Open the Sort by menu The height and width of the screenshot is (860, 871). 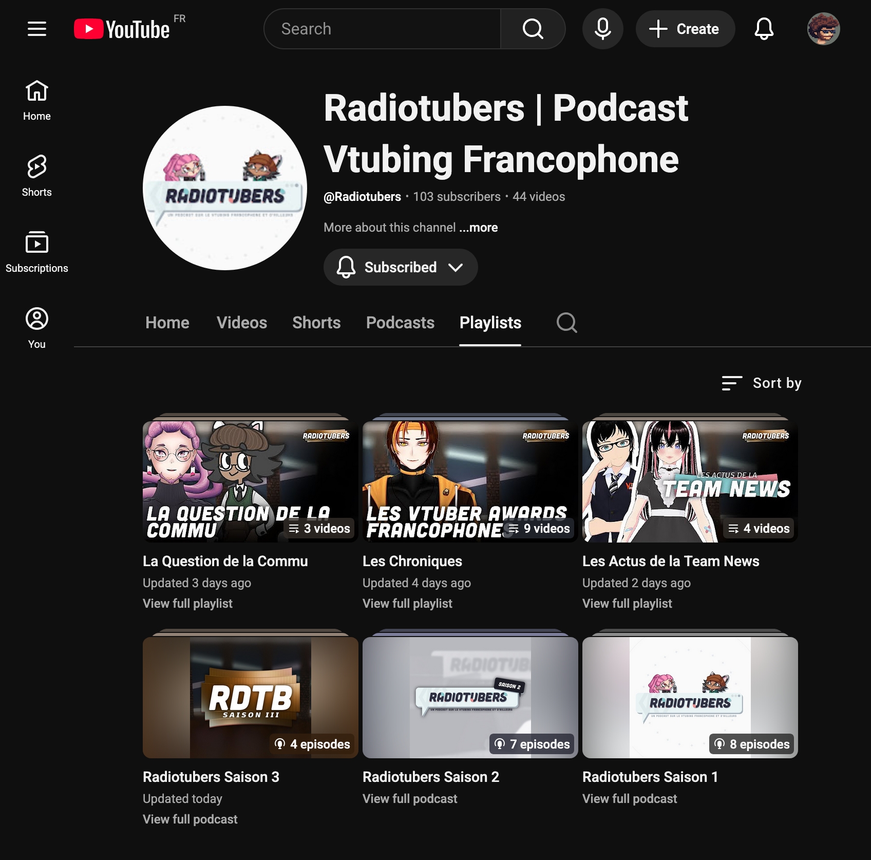click(762, 383)
